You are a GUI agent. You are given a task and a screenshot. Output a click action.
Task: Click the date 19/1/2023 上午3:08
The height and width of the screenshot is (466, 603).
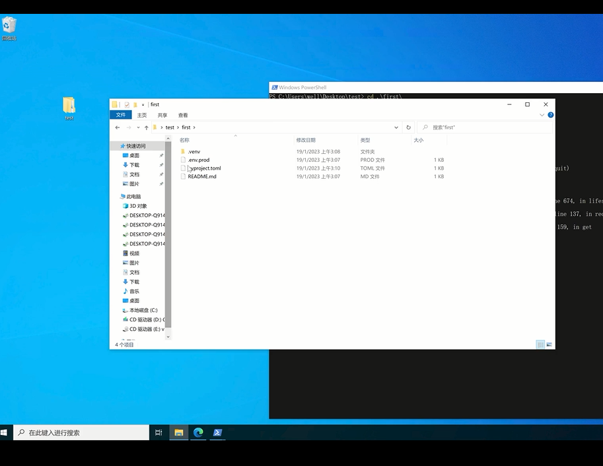318,152
